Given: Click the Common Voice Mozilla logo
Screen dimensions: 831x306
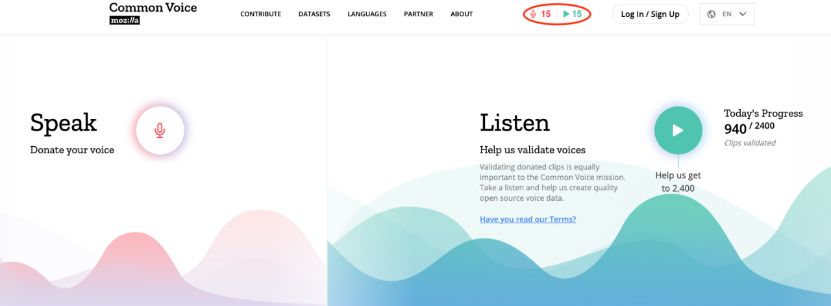Looking at the screenshot, I should coord(153,13).
